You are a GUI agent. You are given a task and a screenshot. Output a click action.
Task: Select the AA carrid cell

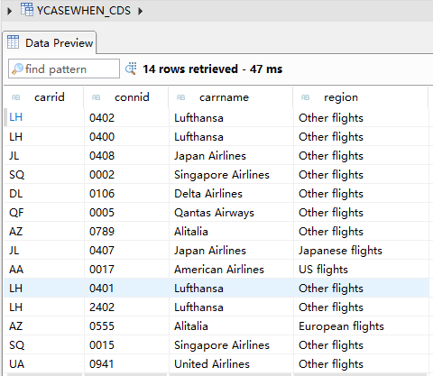[x=44, y=270]
